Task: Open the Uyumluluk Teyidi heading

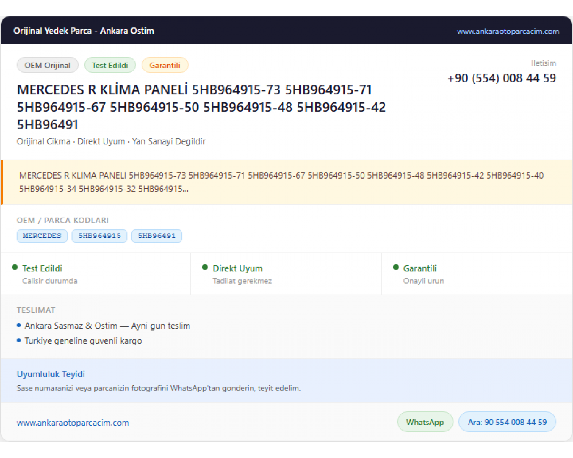Action: (51, 374)
